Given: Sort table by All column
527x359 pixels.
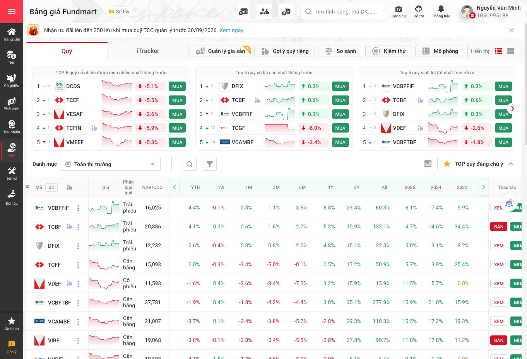Looking at the screenshot, I should coord(384,187).
